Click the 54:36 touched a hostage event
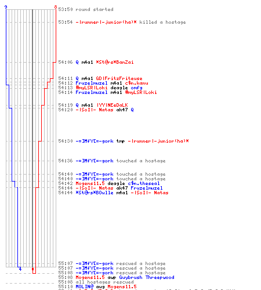 pyautogui.click(x=112, y=161)
